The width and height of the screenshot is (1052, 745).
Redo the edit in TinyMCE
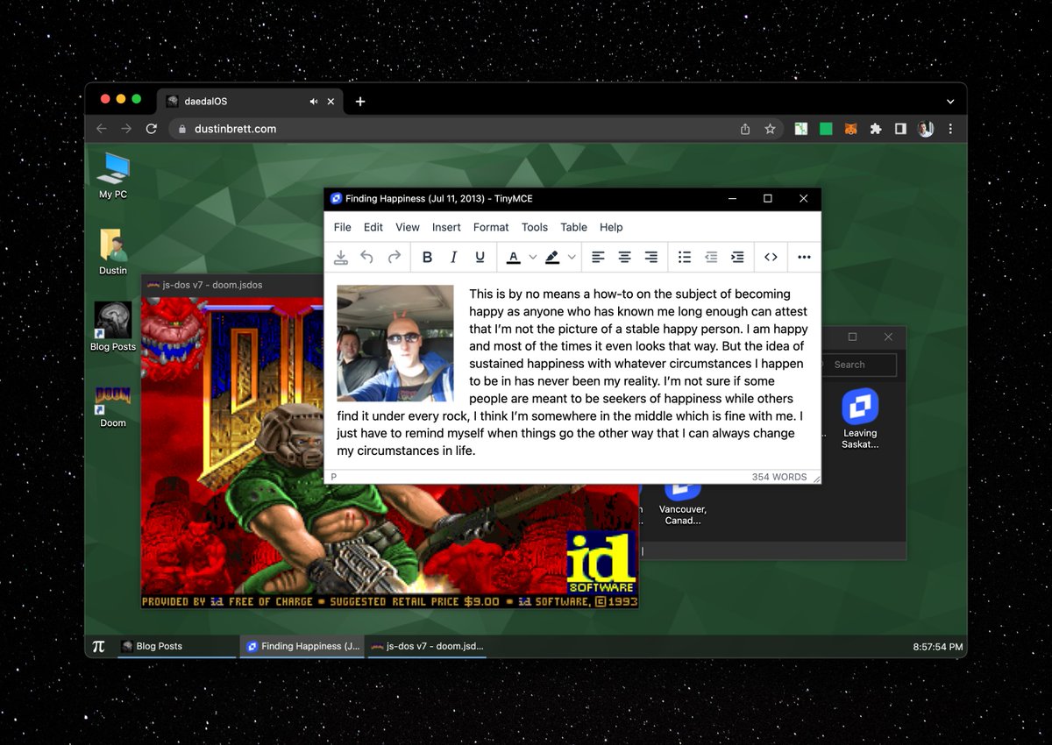point(394,257)
